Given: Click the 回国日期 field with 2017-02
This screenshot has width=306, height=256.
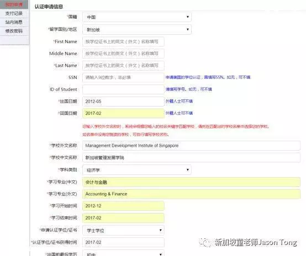Looking at the screenshot, I should pos(123,113).
